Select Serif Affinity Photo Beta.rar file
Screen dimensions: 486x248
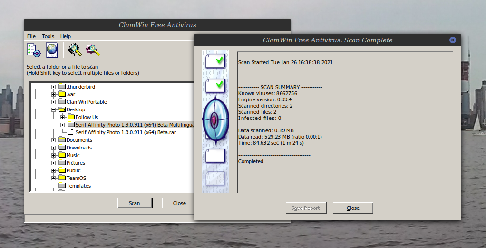pos(126,132)
